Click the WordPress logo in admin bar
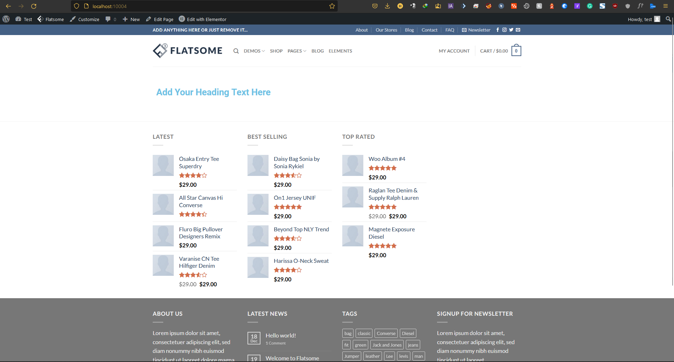This screenshot has width=674, height=362. [6, 19]
